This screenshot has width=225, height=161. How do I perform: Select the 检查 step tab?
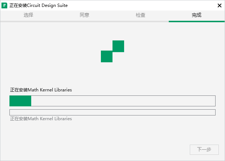(140, 15)
